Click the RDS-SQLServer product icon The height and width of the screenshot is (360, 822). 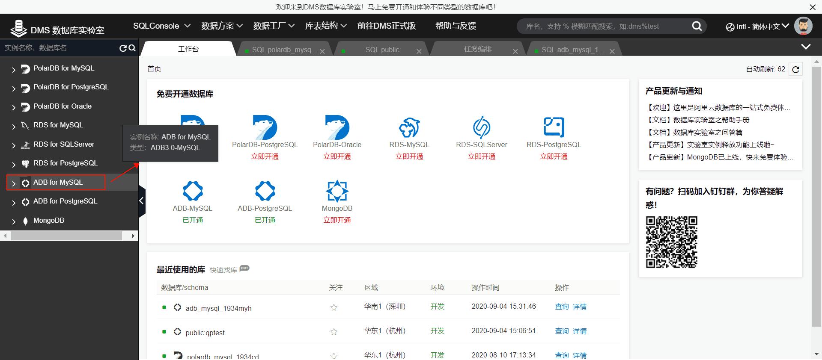(x=482, y=127)
